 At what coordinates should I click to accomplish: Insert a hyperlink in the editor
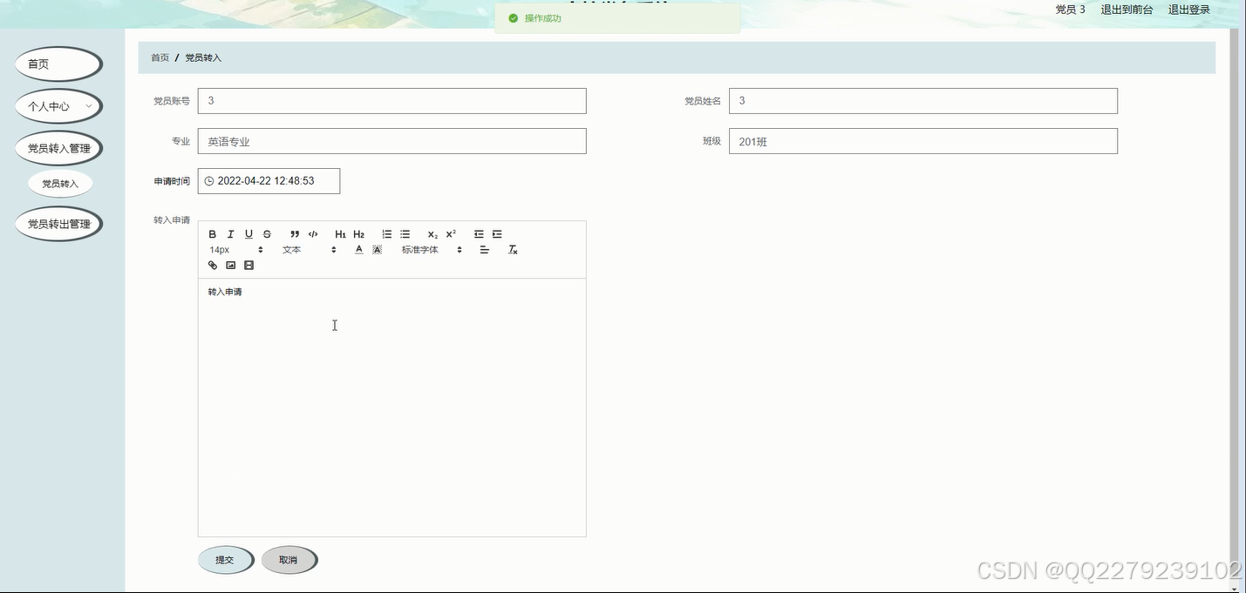(x=212, y=265)
